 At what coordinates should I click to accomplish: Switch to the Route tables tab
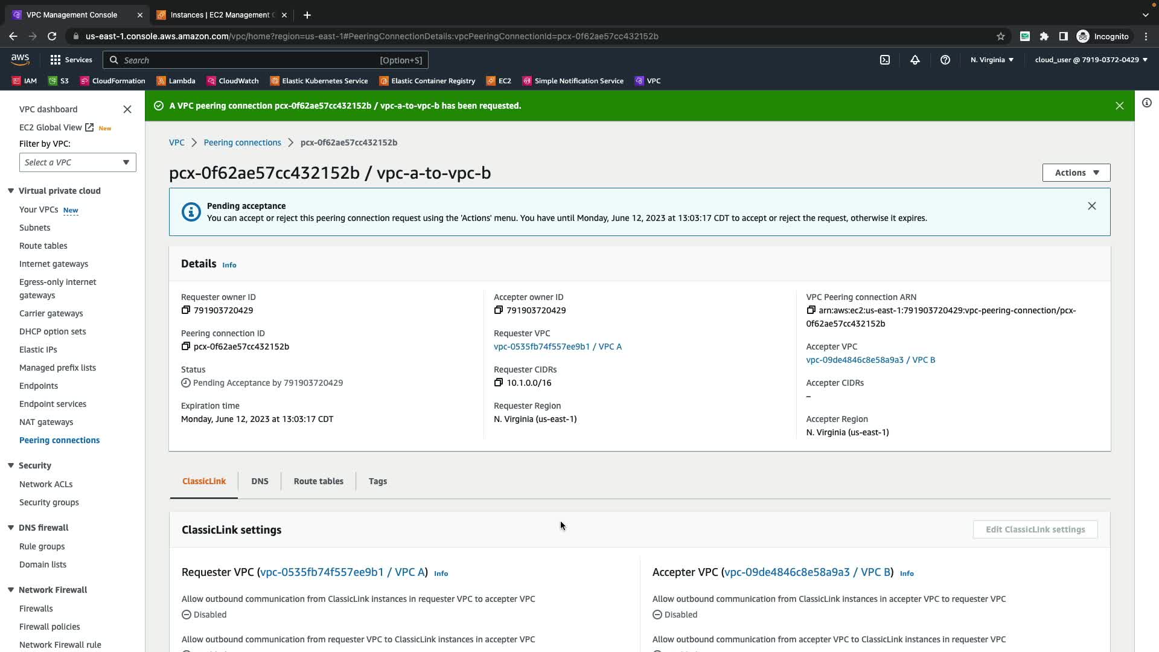pos(318,481)
